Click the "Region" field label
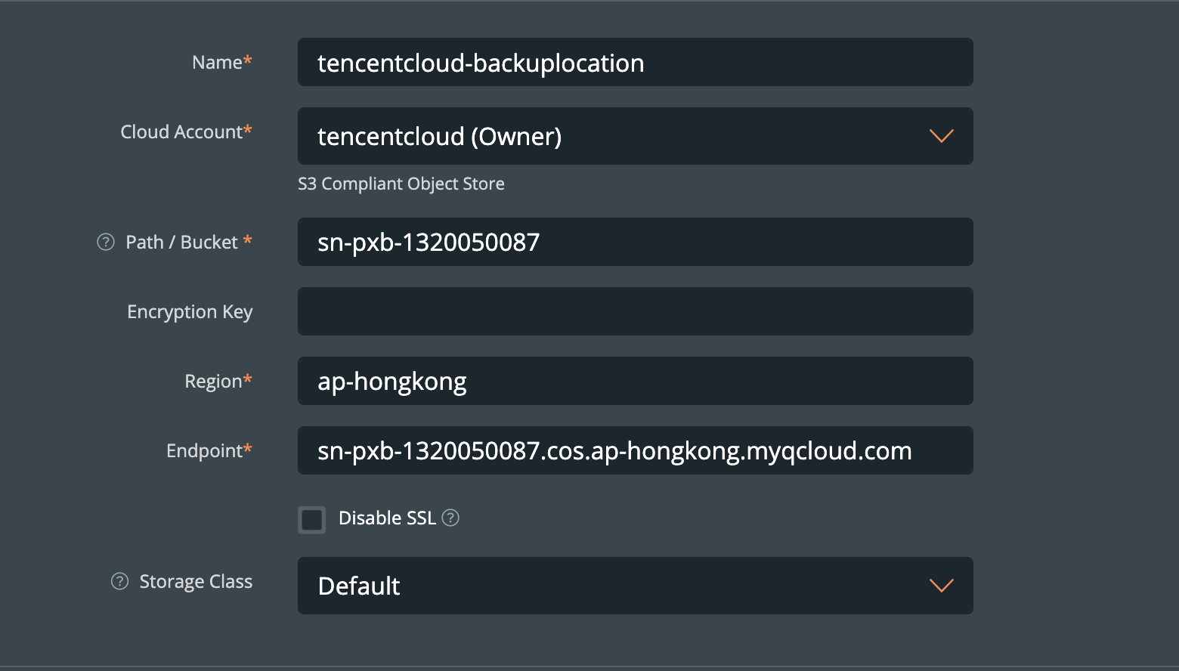Viewport: 1179px width, 671px height. click(213, 382)
